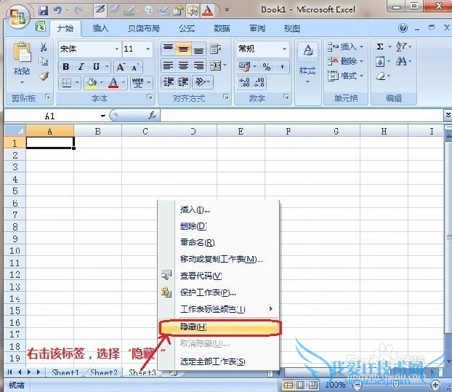Apply red font color A
The width and height of the screenshot is (452, 392).
113,83
